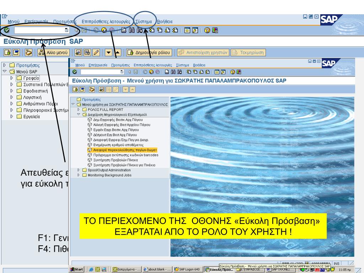Click Add to Favorites icon in back window
Viewport: 364px width, 273px height.
click(x=78, y=53)
